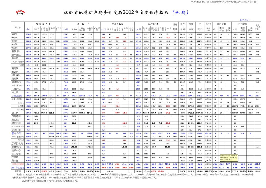
Task: Select the 新大地益源公司 row label
Action: 18,126
